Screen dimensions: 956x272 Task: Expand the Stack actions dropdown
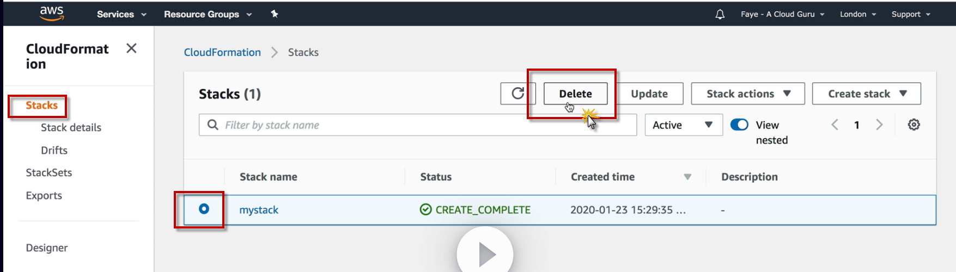pos(747,94)
